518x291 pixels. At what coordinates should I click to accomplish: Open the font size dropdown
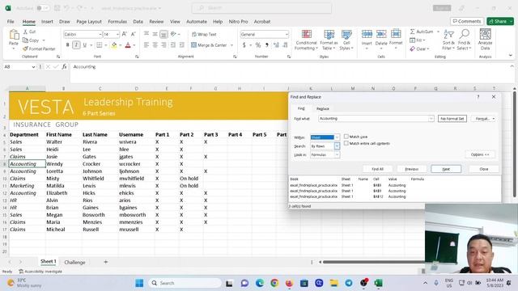117,34
